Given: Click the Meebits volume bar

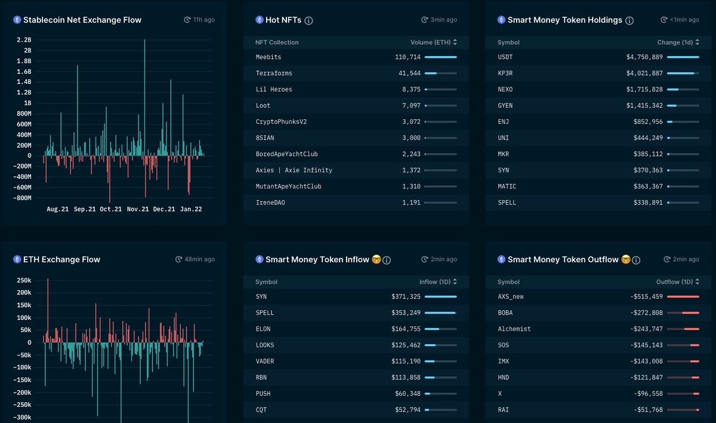Looking at the screenshot, I should [x=441, y=57].
